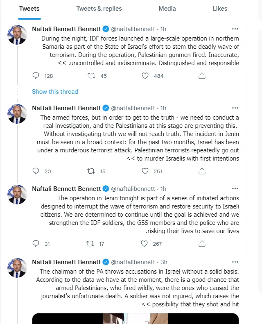Open the profile avatar on the 3h tweet

17,268
